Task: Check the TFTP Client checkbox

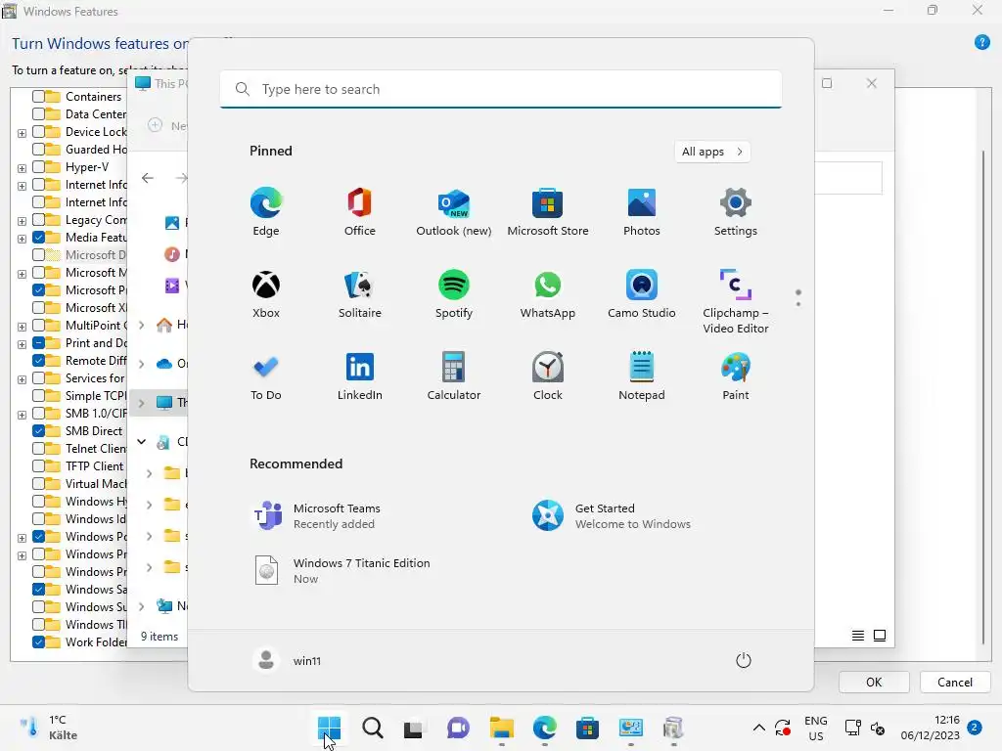Action: point(38,465)
